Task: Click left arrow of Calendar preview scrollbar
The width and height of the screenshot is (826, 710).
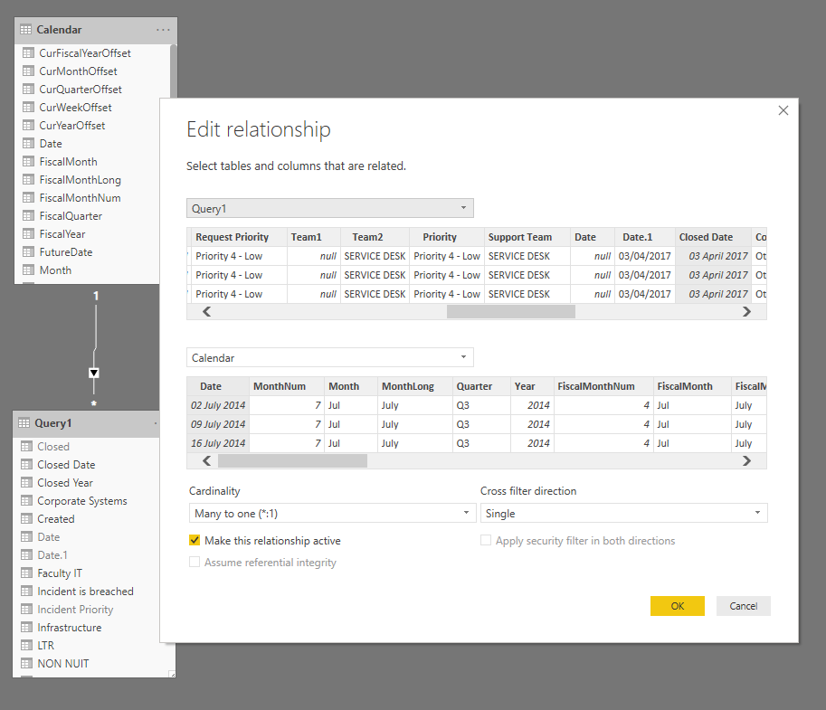Action: tap(206, 461)
